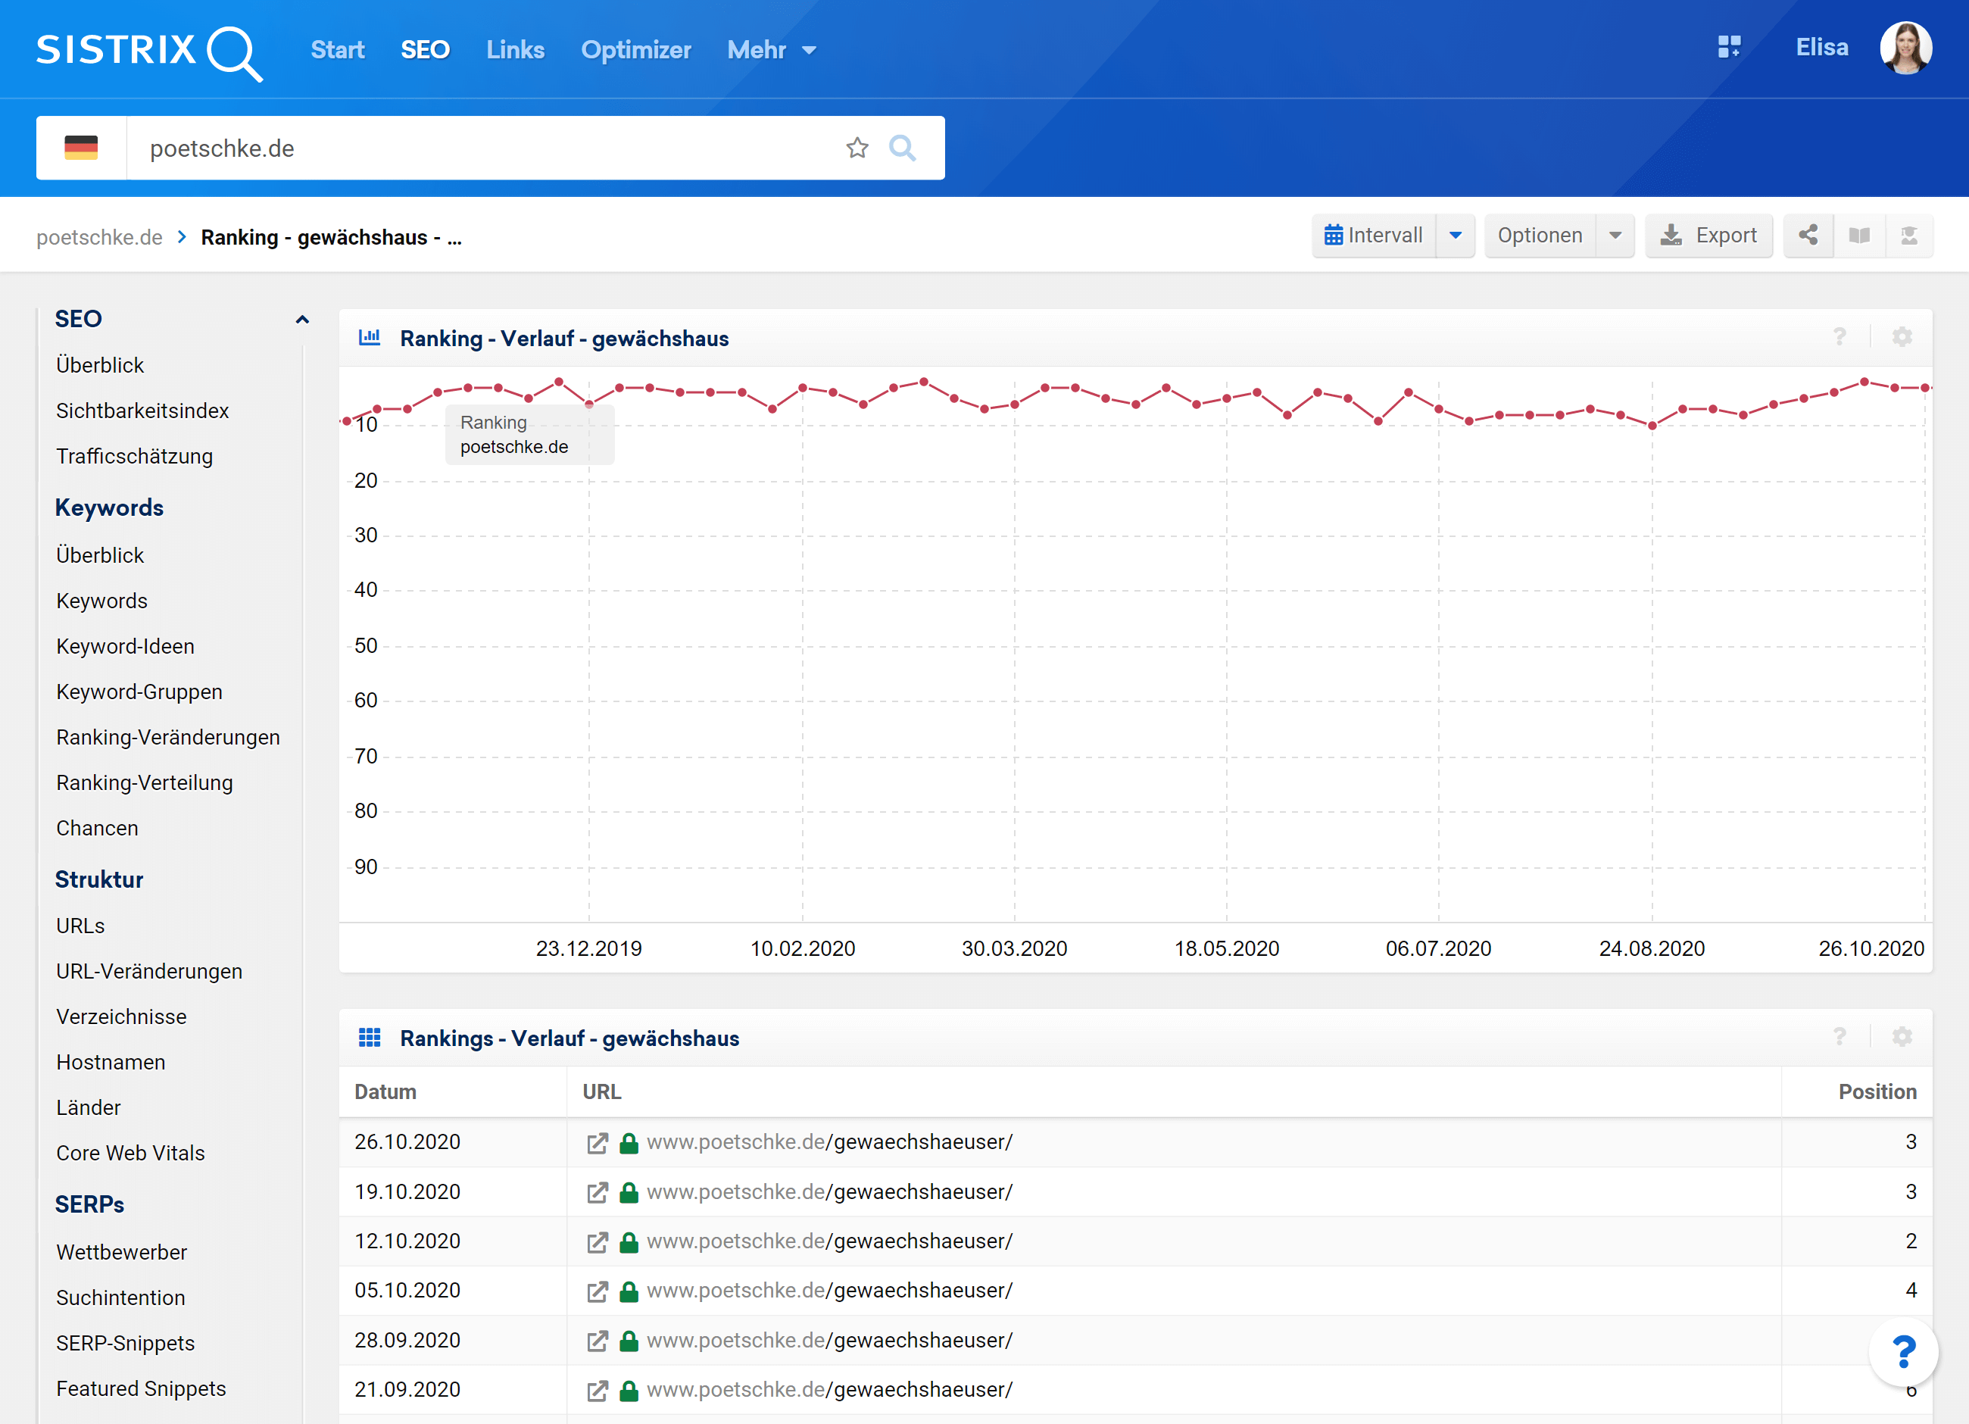The width and height of the screenshot is (1969, 1424).
Task: Click the favorite star icon in search bar
Action: (x=857, y=148)
